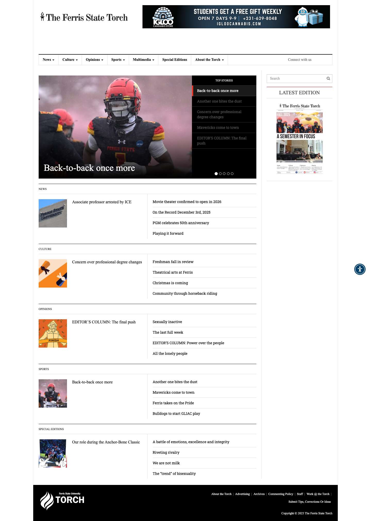Screen dimensions: 371x521
Task: Open the 'Riveting rivalry' article
Action: (x=166, y=452)
